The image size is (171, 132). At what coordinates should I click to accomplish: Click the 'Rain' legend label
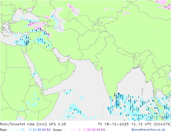pos(4,130)
